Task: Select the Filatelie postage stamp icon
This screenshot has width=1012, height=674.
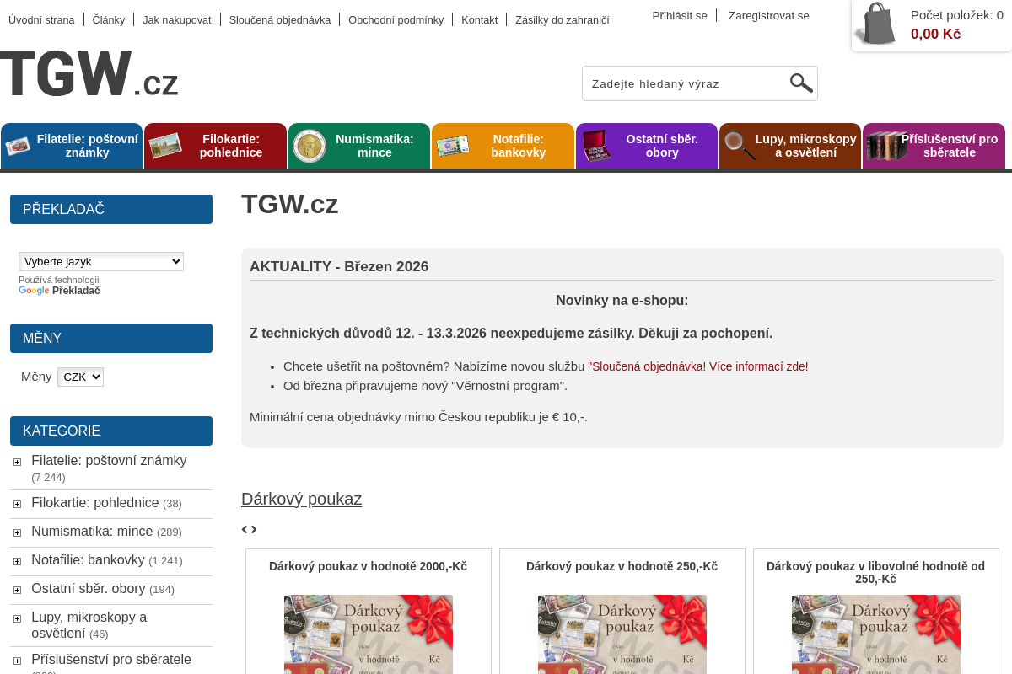Action: (x=16, y=145)
